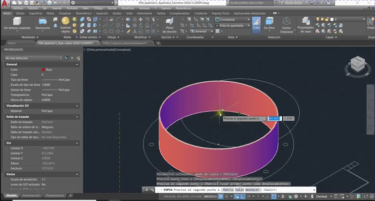Click the select objects icon in Propiedades
The width and height of the screenshot is (375, 201).
72,58
